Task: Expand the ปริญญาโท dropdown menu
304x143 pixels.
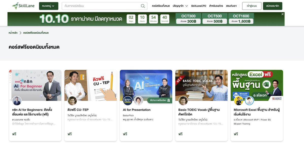Action: click(x=180, y=6)
